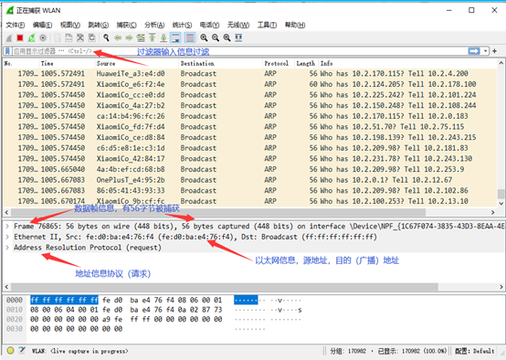Viewport: 506px width, 360px height.
Task: Open the 捕获(C) menu
Action: tap(126, 25)
